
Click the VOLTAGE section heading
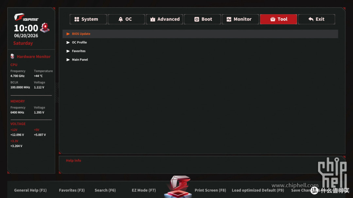click(x=18, y=124)
